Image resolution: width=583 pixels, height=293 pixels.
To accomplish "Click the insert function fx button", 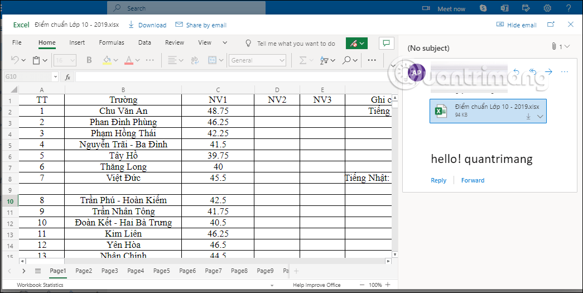I will point(68,77).
